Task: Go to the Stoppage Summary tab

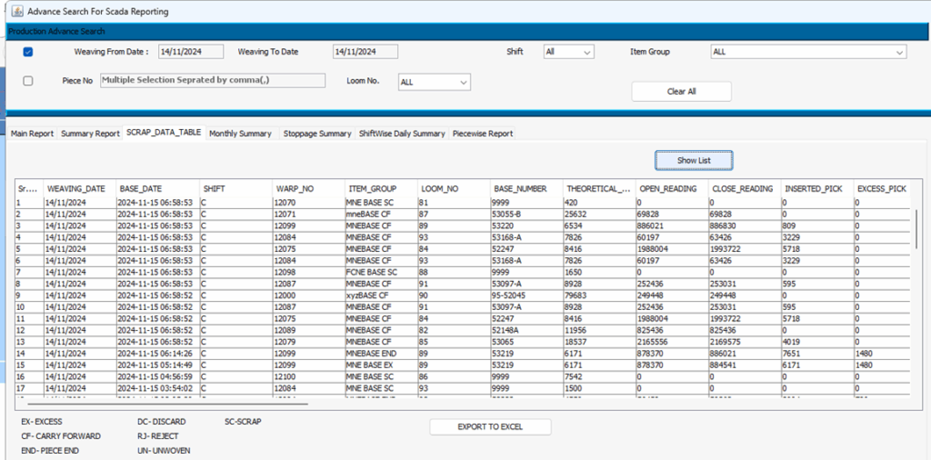Action: click(x=316, y=134)
